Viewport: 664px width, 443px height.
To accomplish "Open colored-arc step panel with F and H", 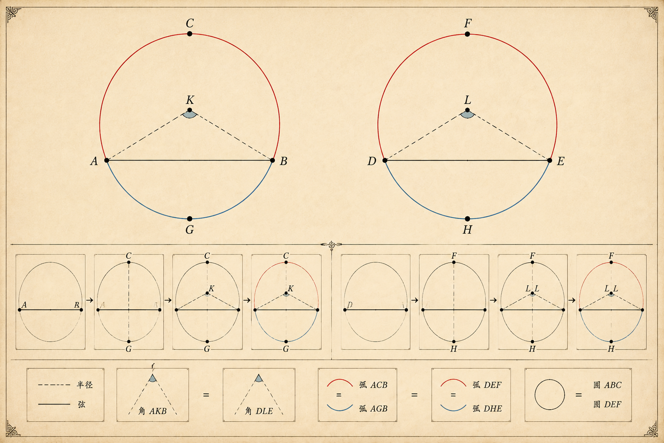I will point(611,302).
